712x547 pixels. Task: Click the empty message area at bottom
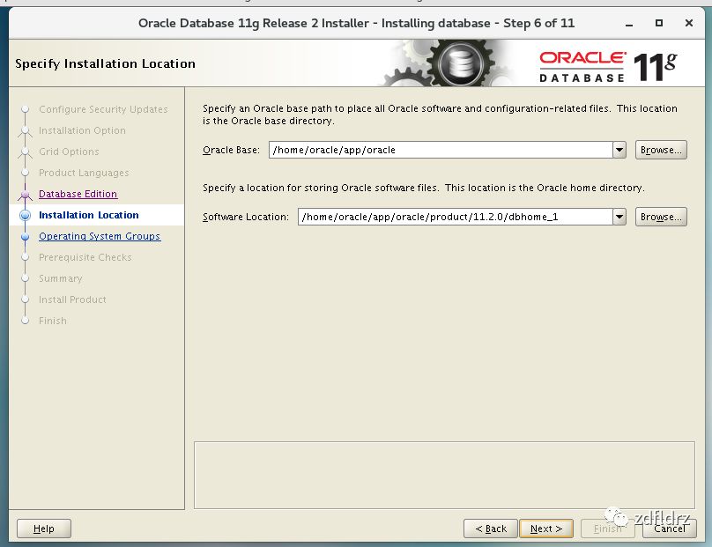coord(444,475)
